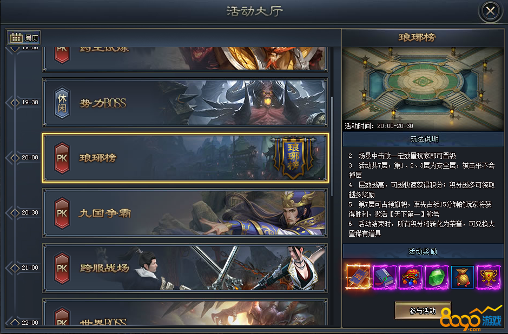Click the 19:30 timeline diamond marker
Viewport: 508px width, 334px height.
[x=15, y=102]
